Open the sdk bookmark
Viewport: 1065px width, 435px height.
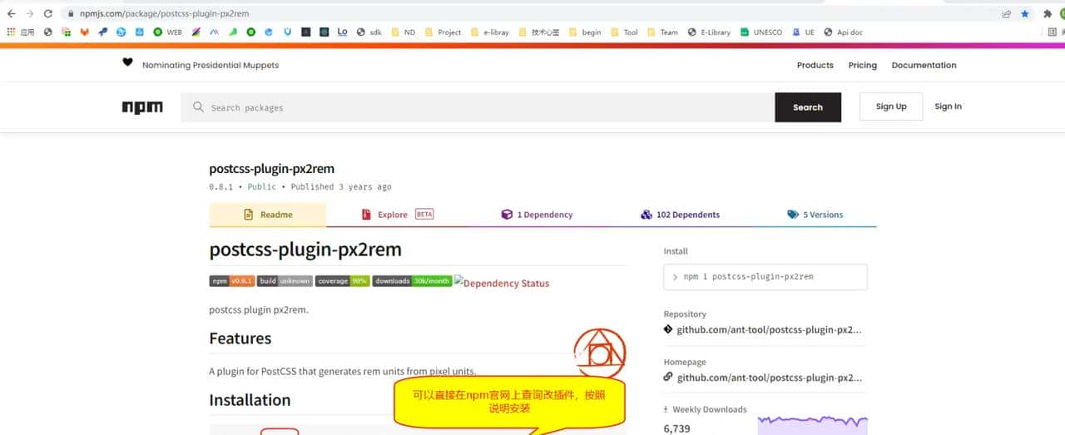click(369, 32)
